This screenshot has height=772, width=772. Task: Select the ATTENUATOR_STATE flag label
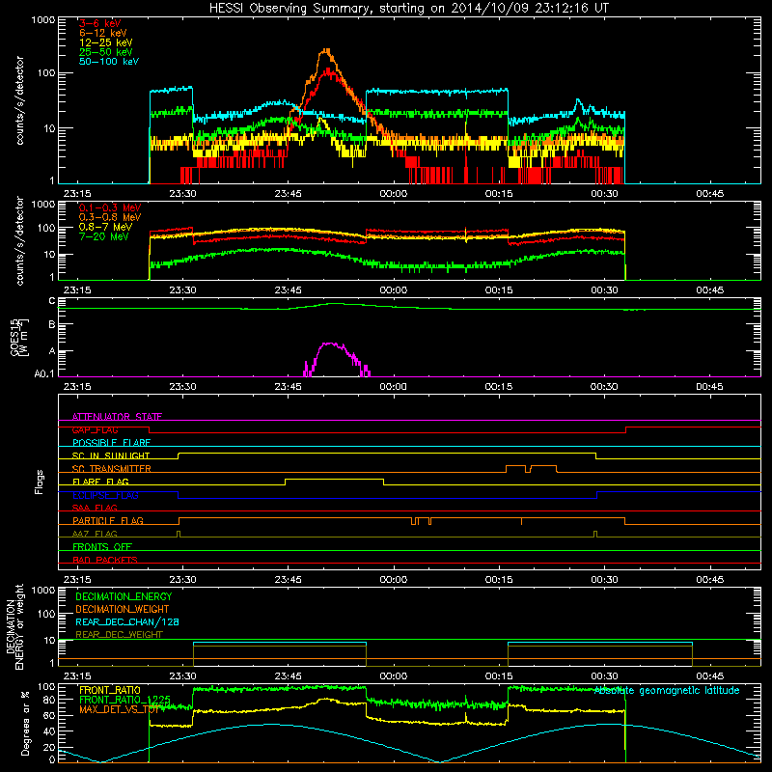pos(117,417)
